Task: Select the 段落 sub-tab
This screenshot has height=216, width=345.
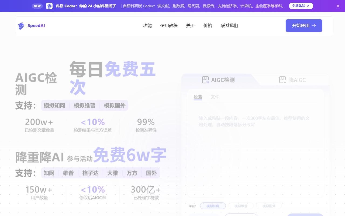Action: 198,97
